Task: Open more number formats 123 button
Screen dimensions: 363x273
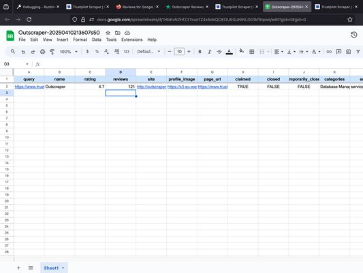Action: (x=127, y=51)
